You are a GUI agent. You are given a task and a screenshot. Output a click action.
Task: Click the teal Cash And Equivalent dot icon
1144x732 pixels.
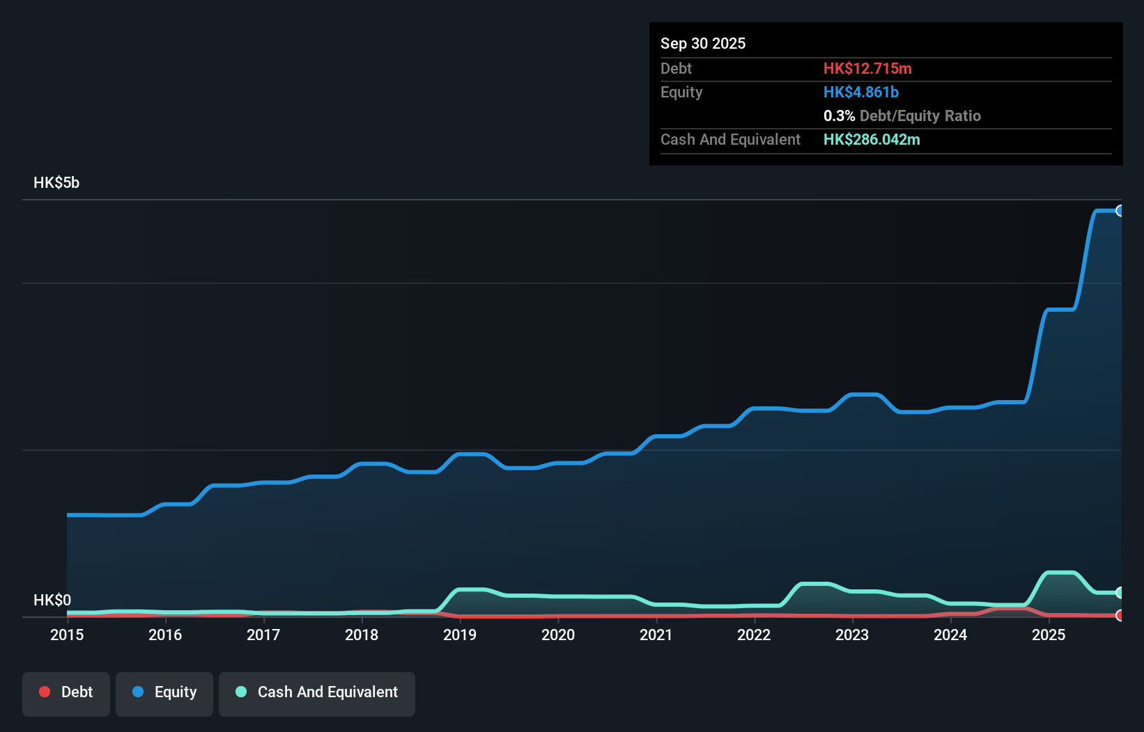[240, 692]
